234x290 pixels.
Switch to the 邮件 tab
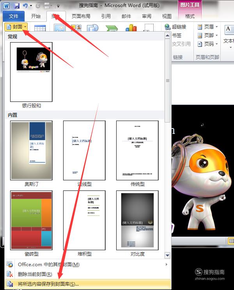coord(126,16)
